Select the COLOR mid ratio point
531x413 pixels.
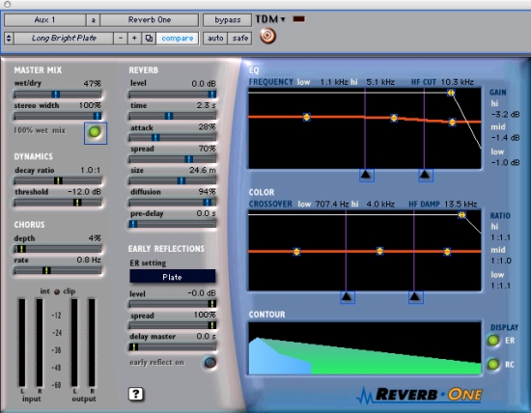pyautogui.click(x=379, y=251)
